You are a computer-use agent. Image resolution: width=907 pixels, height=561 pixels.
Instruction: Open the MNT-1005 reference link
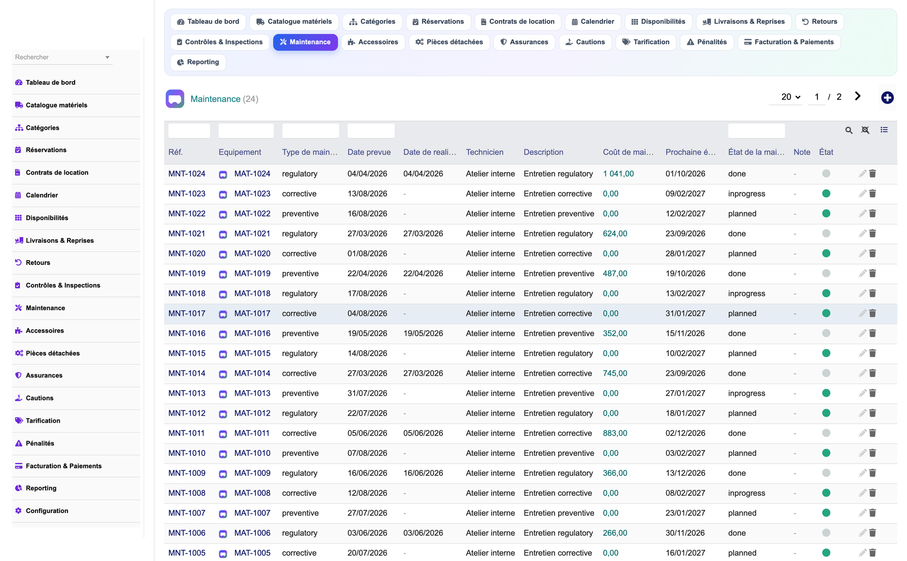187,553
